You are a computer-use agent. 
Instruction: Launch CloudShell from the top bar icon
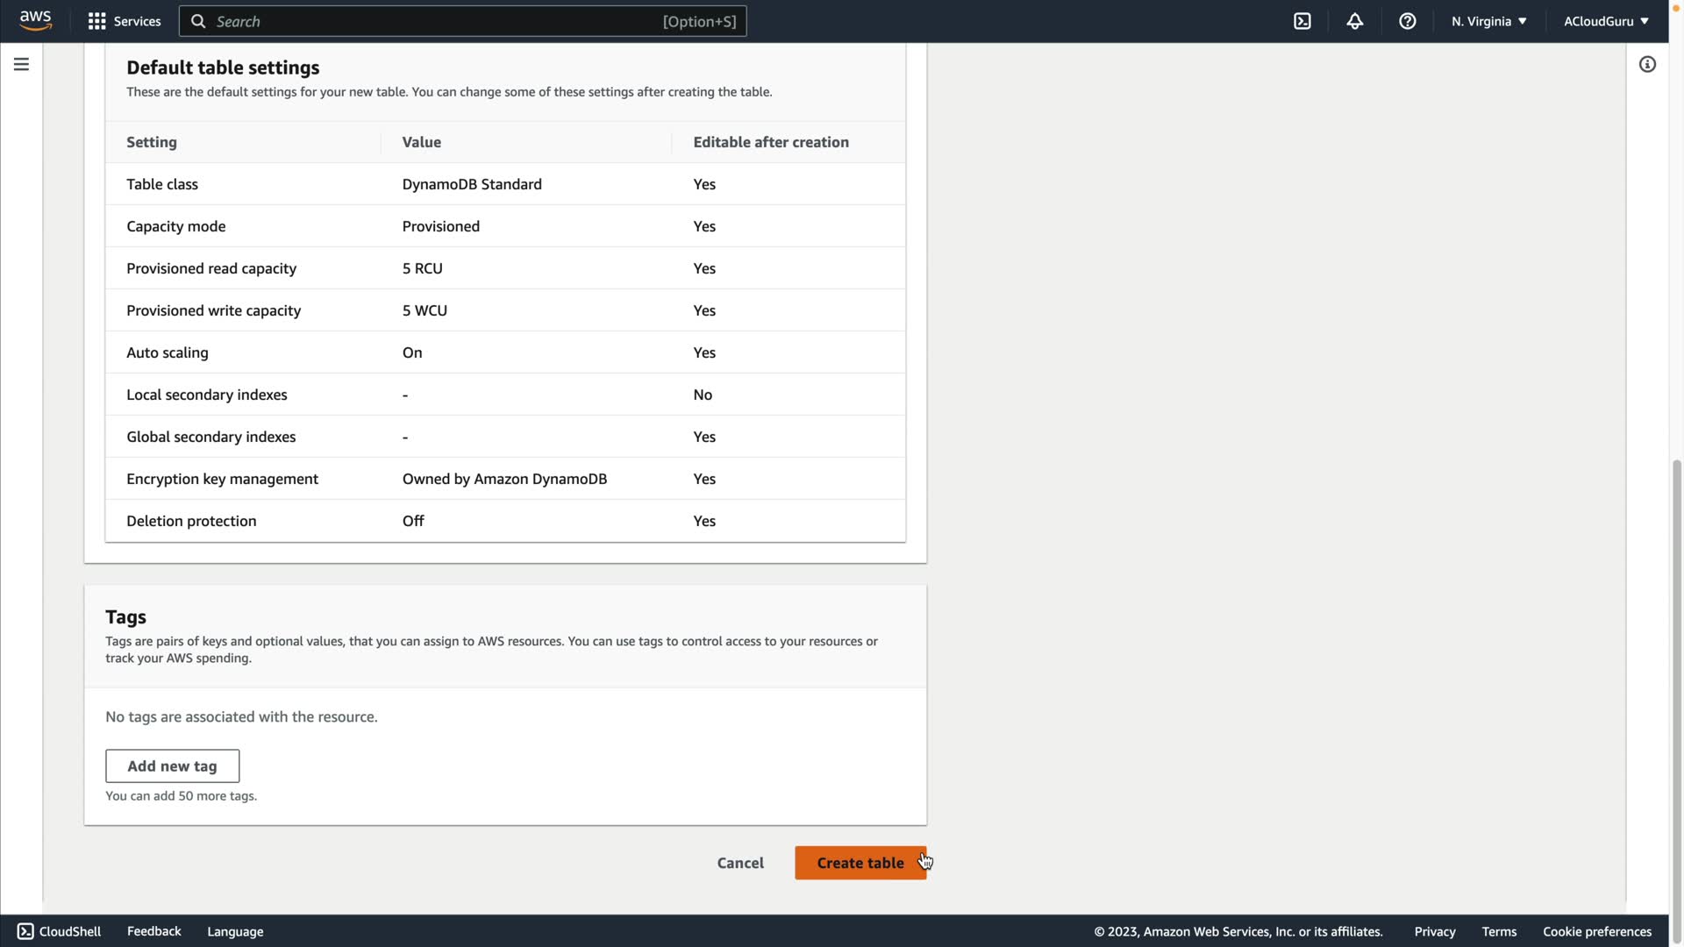coord(1302,21)
